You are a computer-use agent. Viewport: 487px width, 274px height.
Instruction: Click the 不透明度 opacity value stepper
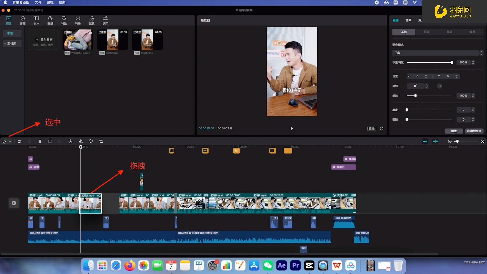[x=473, y=62]
